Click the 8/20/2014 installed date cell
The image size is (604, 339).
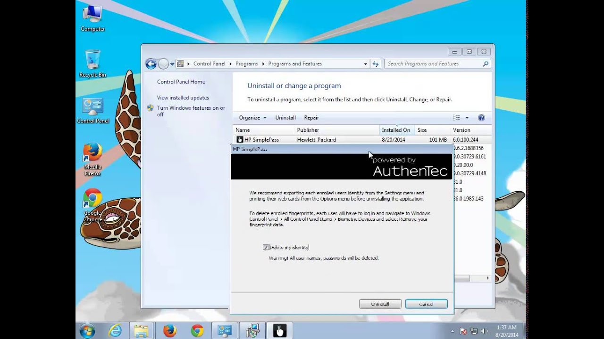(393, 140)
